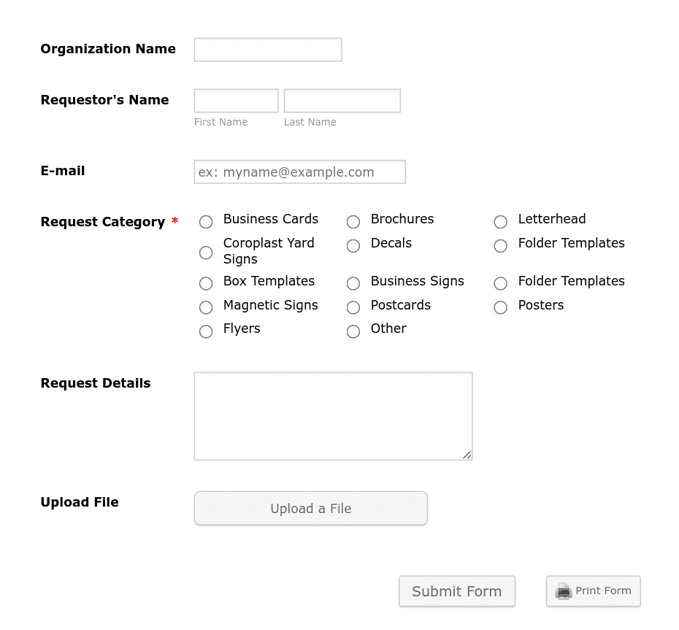
Task: Click the E-mail address field
Action: click(299, 172)
